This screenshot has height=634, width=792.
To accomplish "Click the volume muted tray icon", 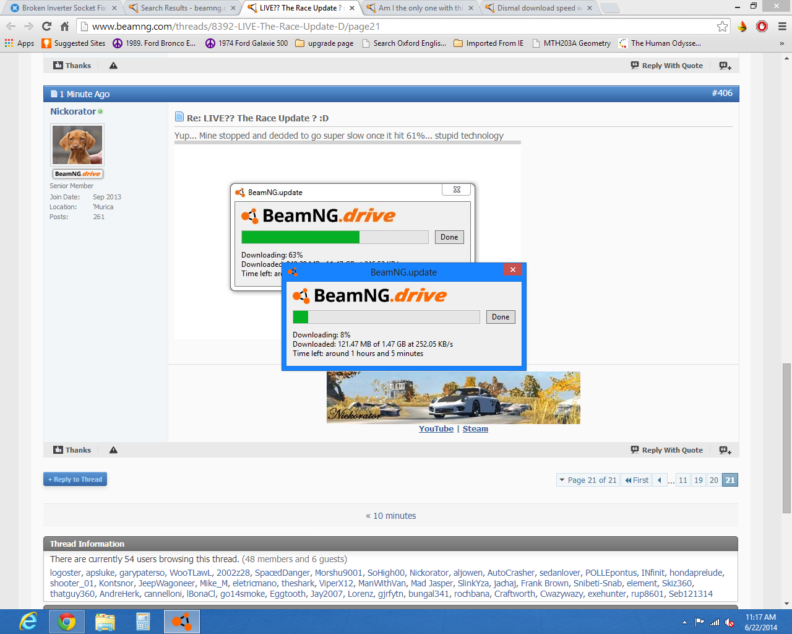I will (x=730, y=622).
